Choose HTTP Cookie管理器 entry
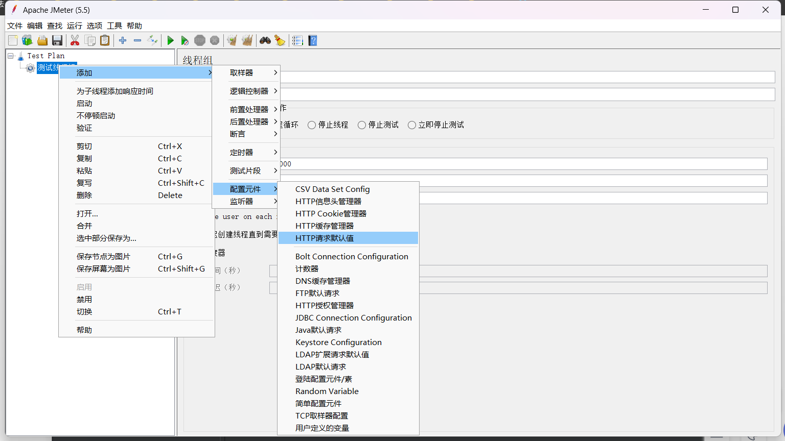This screenshot has width=785, height=441. (x=348, y=214)
